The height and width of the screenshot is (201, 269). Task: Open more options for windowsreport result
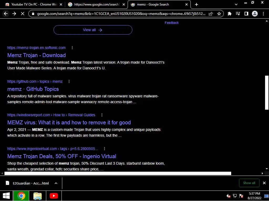click(x=102, y=115)
